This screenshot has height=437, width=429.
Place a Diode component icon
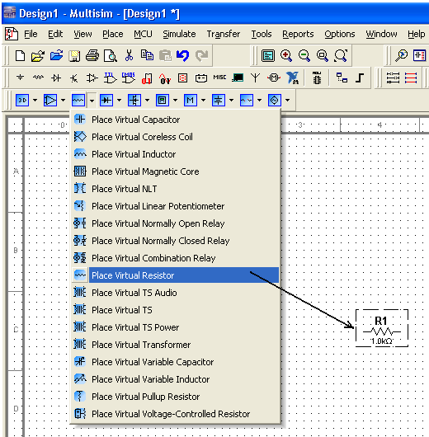click(56, 78)
